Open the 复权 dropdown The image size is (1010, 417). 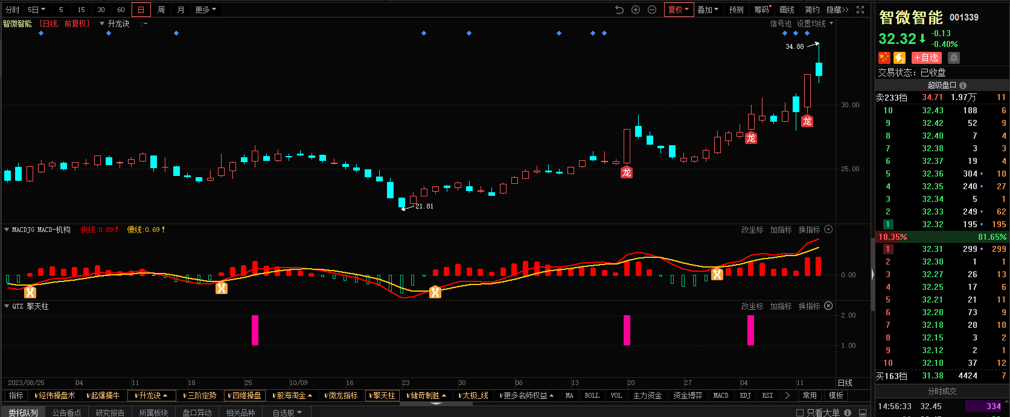tap(678, 10)
